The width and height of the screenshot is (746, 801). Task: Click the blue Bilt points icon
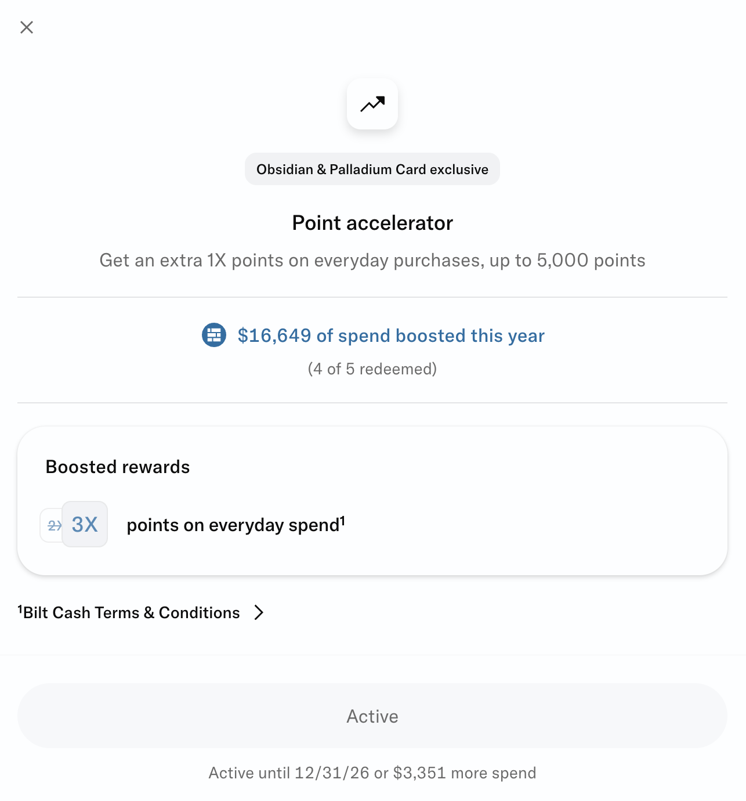[x=214, y=335]
